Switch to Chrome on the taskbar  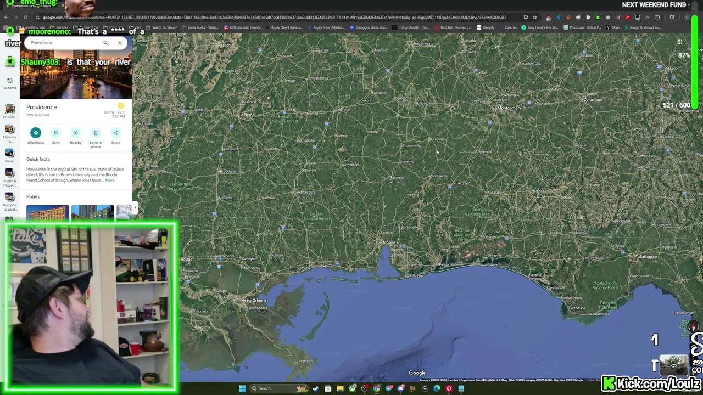tap(377, 388)
